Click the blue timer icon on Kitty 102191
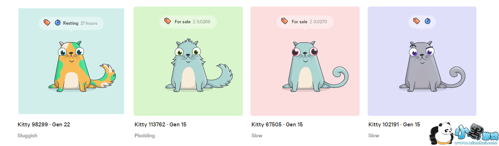 (x=428, y=21)
